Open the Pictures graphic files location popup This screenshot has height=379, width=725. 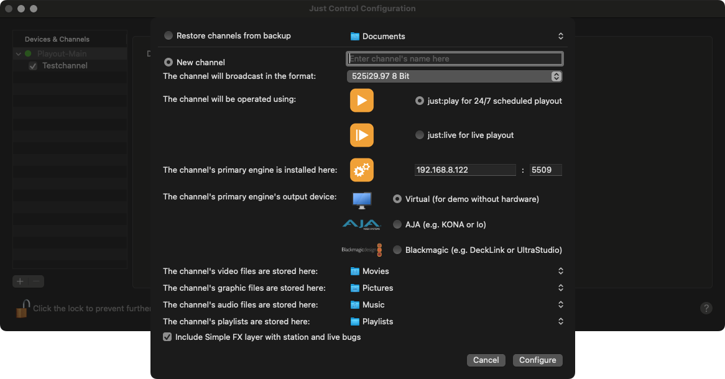point(457,288)
